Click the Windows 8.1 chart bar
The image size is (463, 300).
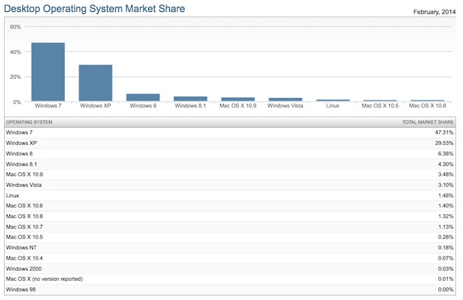[190, 99]
